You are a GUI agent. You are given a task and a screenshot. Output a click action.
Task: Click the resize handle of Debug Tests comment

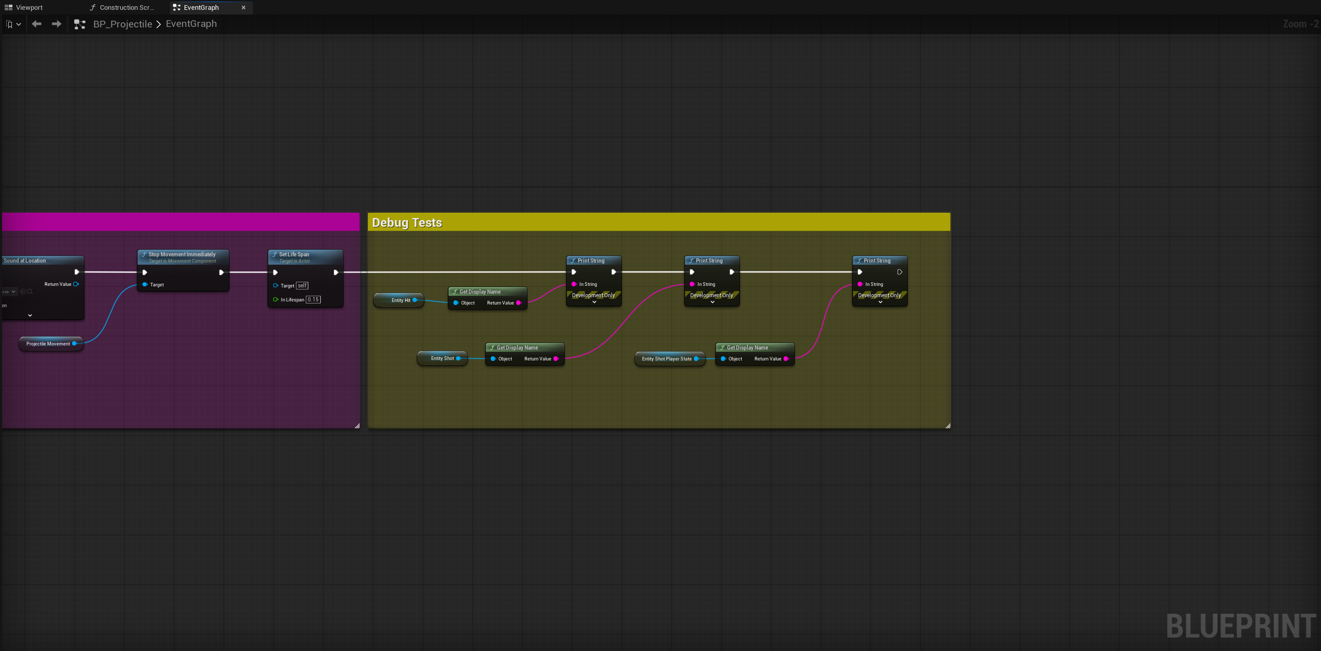pyautogui.click(x=947, y=426)
